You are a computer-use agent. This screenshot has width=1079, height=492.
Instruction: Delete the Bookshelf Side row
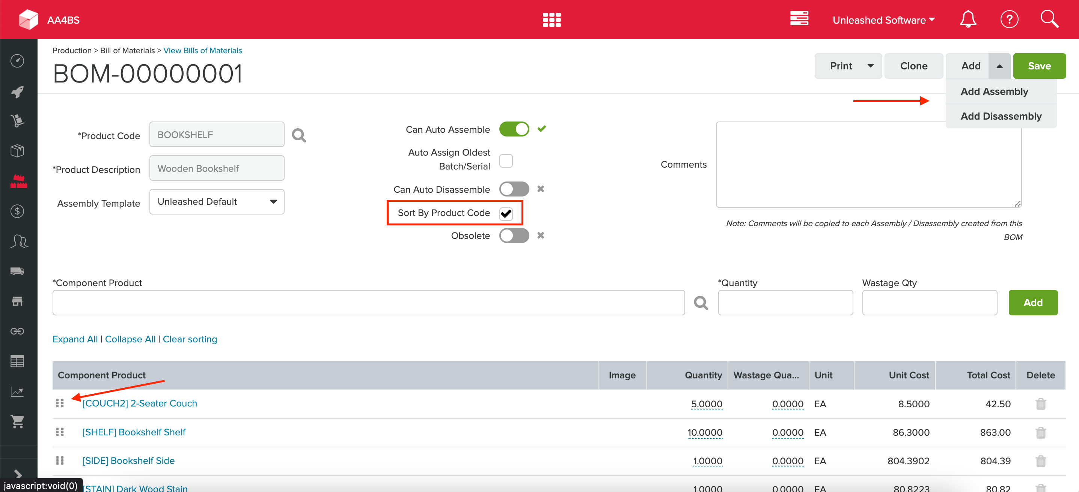click(x=1040, y=461)
